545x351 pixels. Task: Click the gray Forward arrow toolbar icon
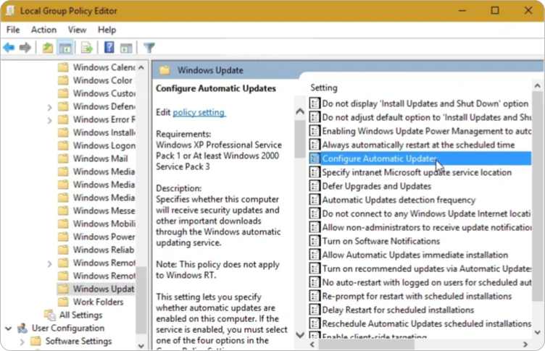coord(25,47)
